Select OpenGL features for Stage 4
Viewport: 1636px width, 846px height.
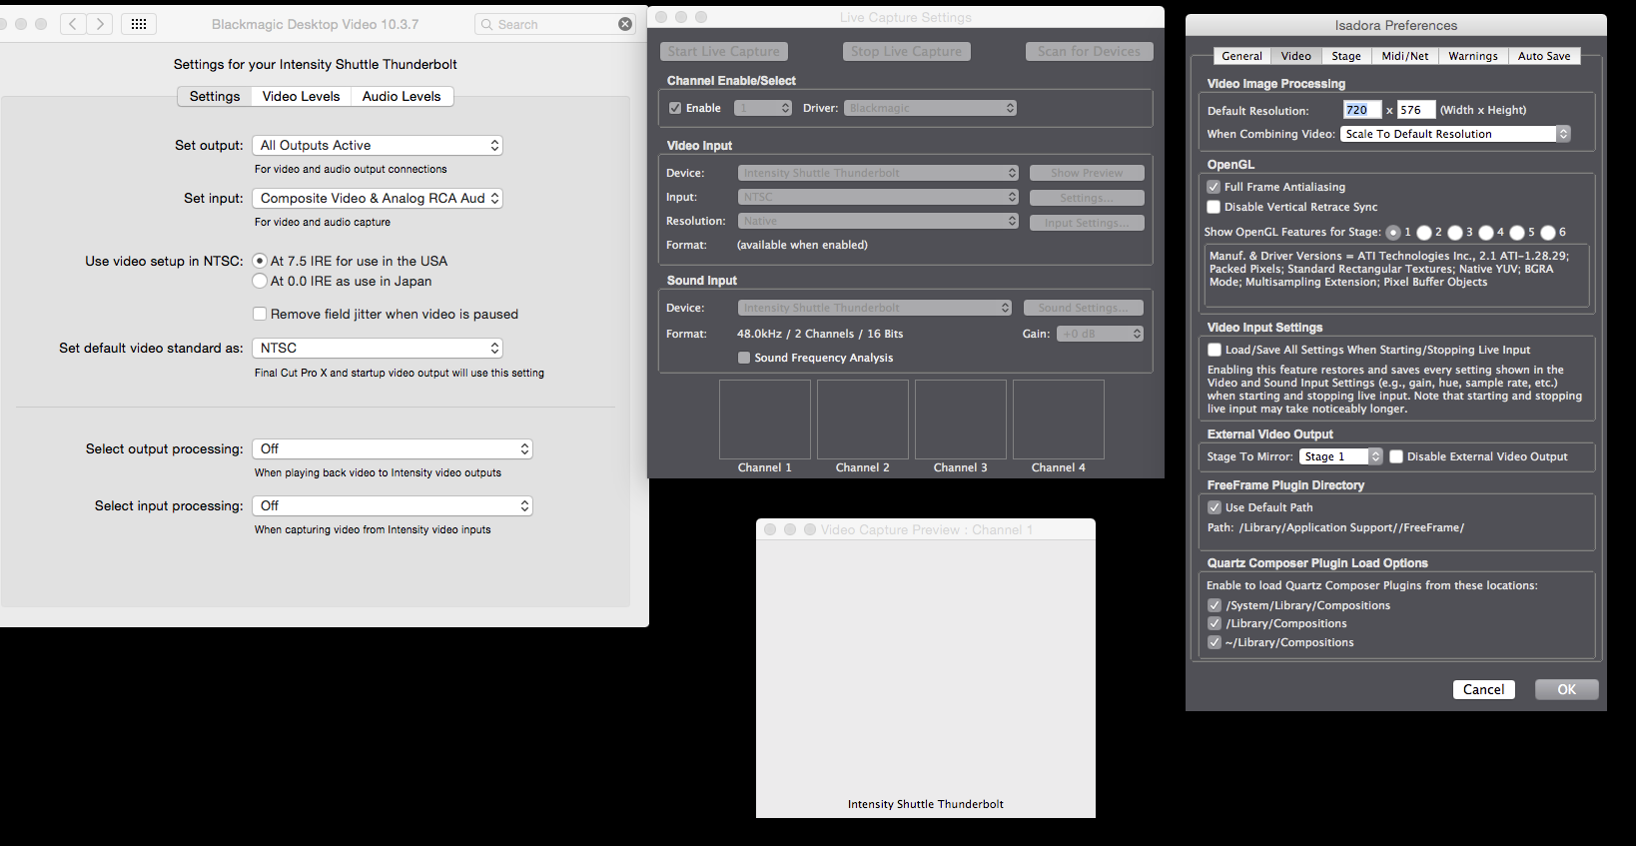click(x=1486, y=233)
